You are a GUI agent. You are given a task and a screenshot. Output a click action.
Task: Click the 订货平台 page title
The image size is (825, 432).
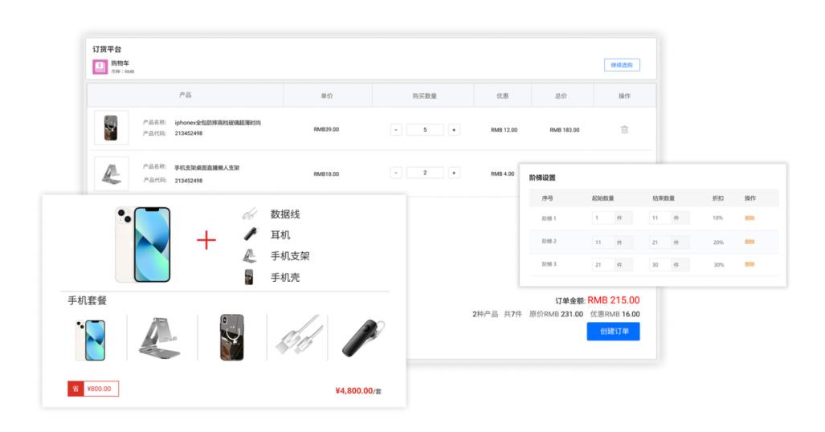click(x=108, y=49)
